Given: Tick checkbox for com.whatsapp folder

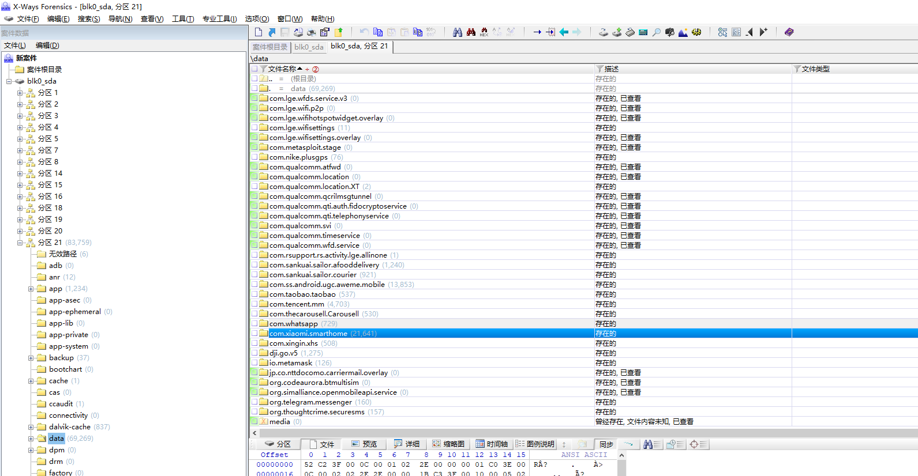Looking at the screenshot, I should pyautogui.click(x=254, y=324).
